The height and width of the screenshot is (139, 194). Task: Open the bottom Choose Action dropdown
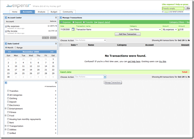pos(90,77)
